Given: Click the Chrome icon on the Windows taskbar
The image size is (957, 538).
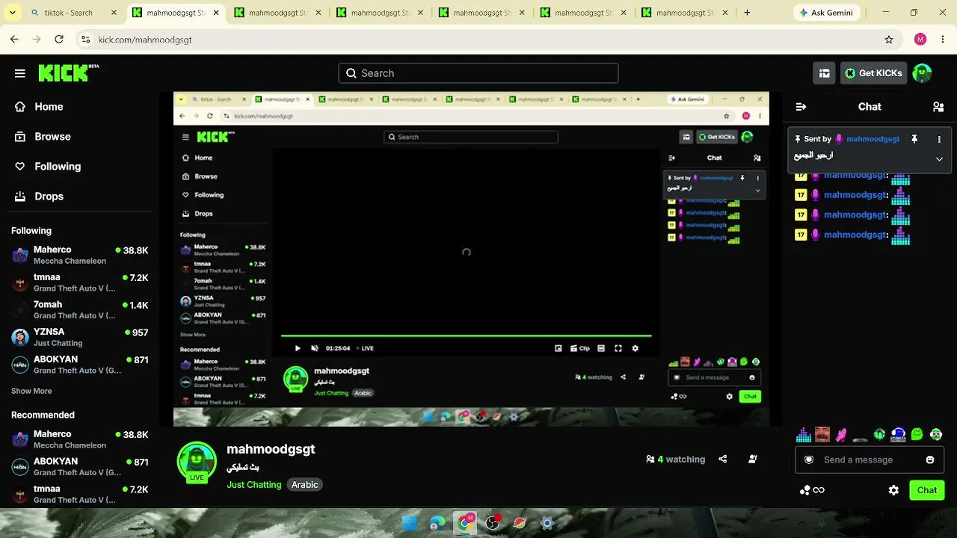Looking at the screenshot, I should pos(465,523).
